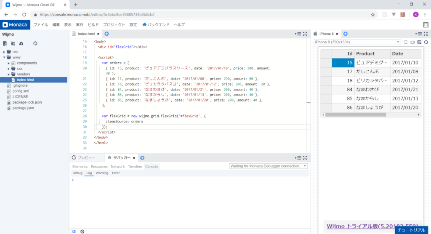The image size is (431, 234).
Task: Open the Wijmo トライアル版 link
Action: (x=372, y=226)
